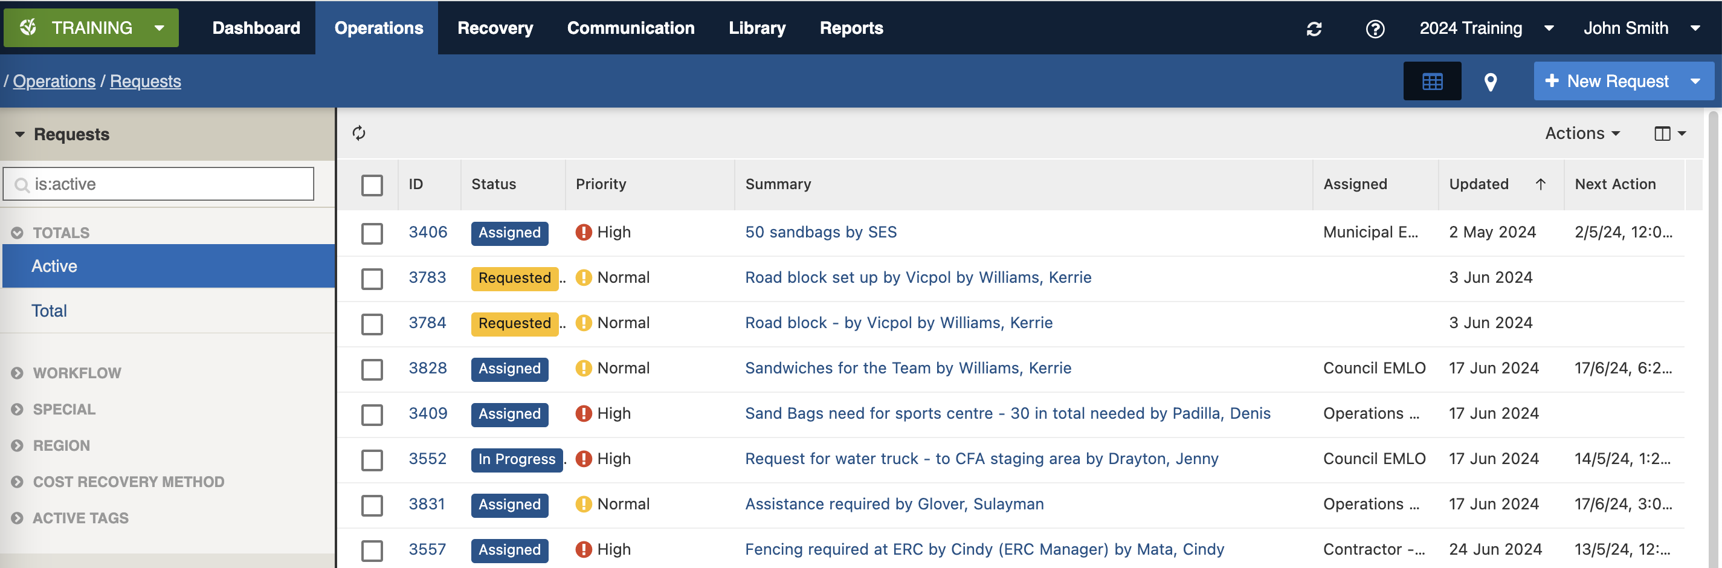
Task: Select the checkbox for request 3552
Action: point(372,460)
